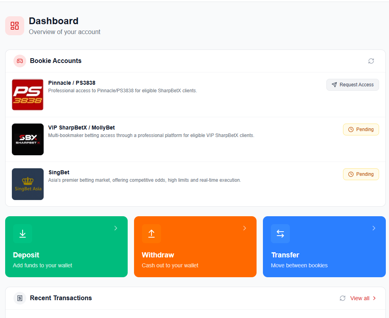Click 'Cash out to your wallet' text

(x=170, y=265)
